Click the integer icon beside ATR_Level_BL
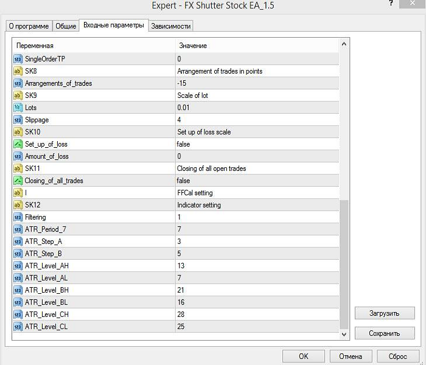 click(18, 302)
